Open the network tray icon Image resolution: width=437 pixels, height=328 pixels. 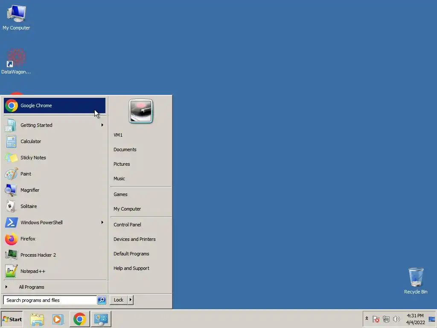point(386,319)
